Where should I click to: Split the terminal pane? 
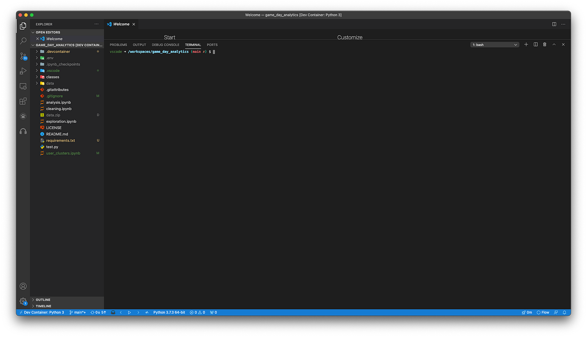[x=535, y=44]
